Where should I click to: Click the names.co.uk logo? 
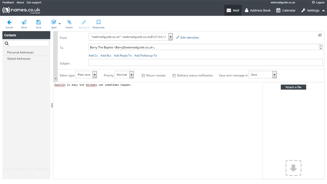pyautogui.click(x=21, y=10)
